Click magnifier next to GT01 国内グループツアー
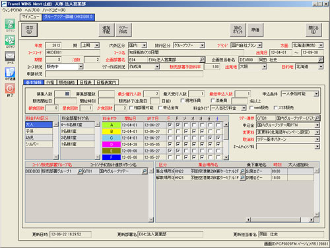 (145, 171)
